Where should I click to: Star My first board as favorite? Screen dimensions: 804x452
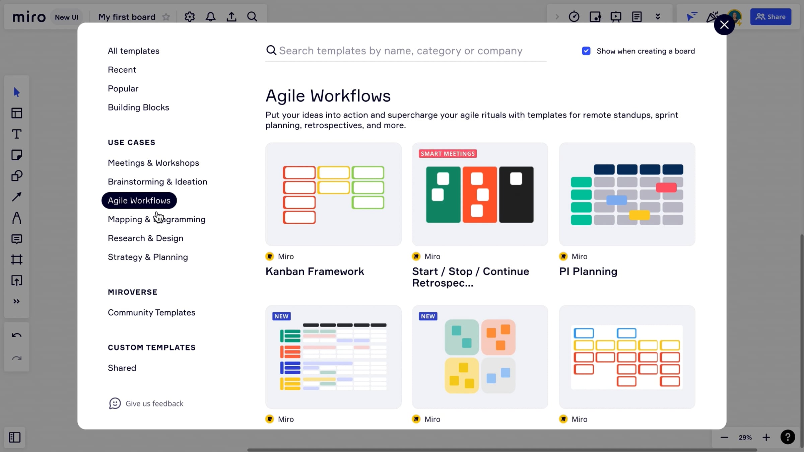pyautogui.click(x=166, y=17)
